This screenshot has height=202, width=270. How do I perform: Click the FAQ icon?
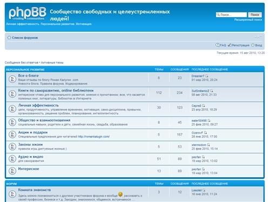[218, 45]
